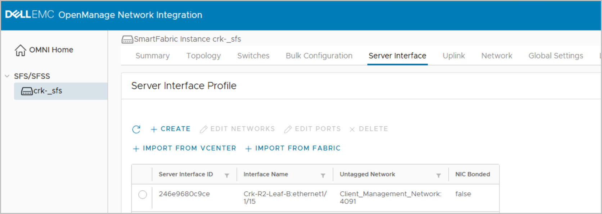
Task: Open the Interface Name column filter
Action: (323, 175)
